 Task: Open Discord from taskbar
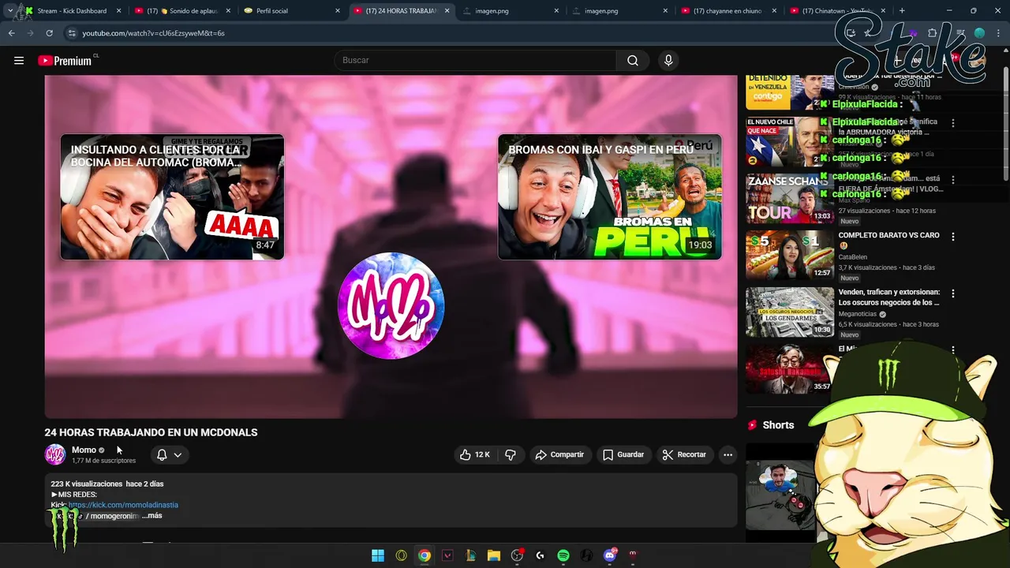click(609, 555)
